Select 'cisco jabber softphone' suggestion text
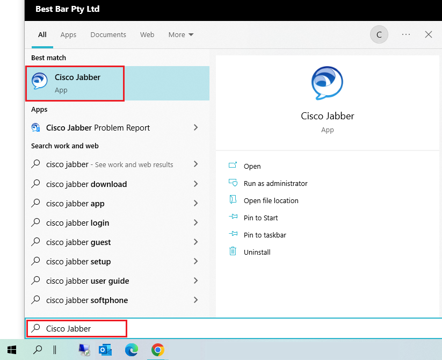442x360 pixels. coord(87,300)
